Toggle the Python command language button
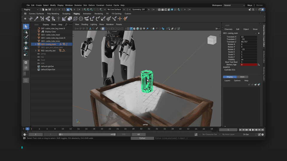Viewport: 287px width, 161px height. [x=142, y=138]
